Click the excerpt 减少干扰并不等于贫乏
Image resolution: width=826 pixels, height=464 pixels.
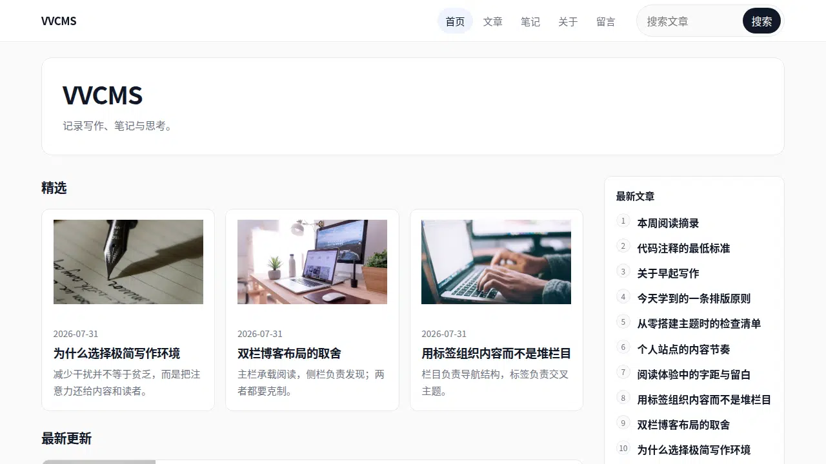coord(127,382)
